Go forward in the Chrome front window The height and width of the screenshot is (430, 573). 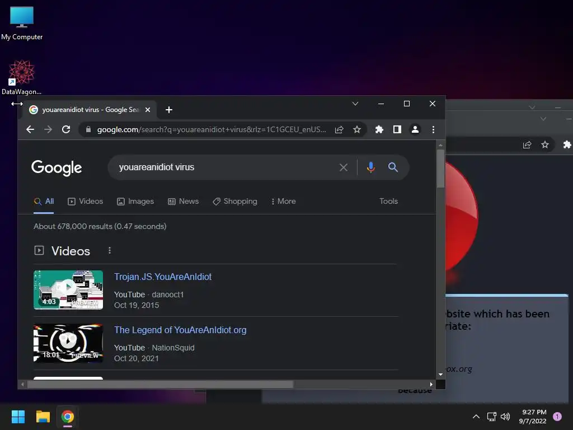[48, 129]
